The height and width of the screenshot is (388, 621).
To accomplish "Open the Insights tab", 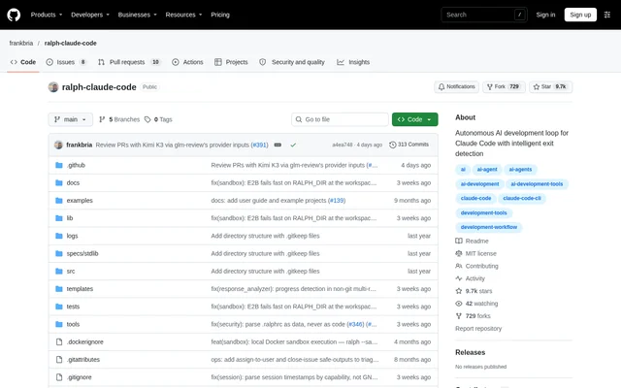I will tap(353, 62).
